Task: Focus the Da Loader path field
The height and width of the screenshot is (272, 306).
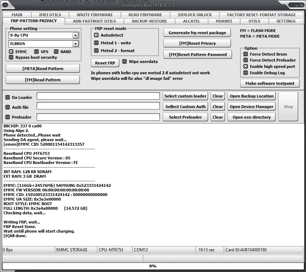Action: tap(98, 96)
